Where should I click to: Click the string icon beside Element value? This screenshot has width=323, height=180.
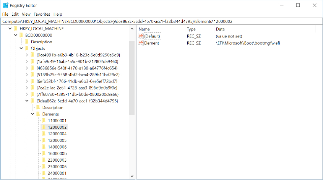[x=141, y=43]
